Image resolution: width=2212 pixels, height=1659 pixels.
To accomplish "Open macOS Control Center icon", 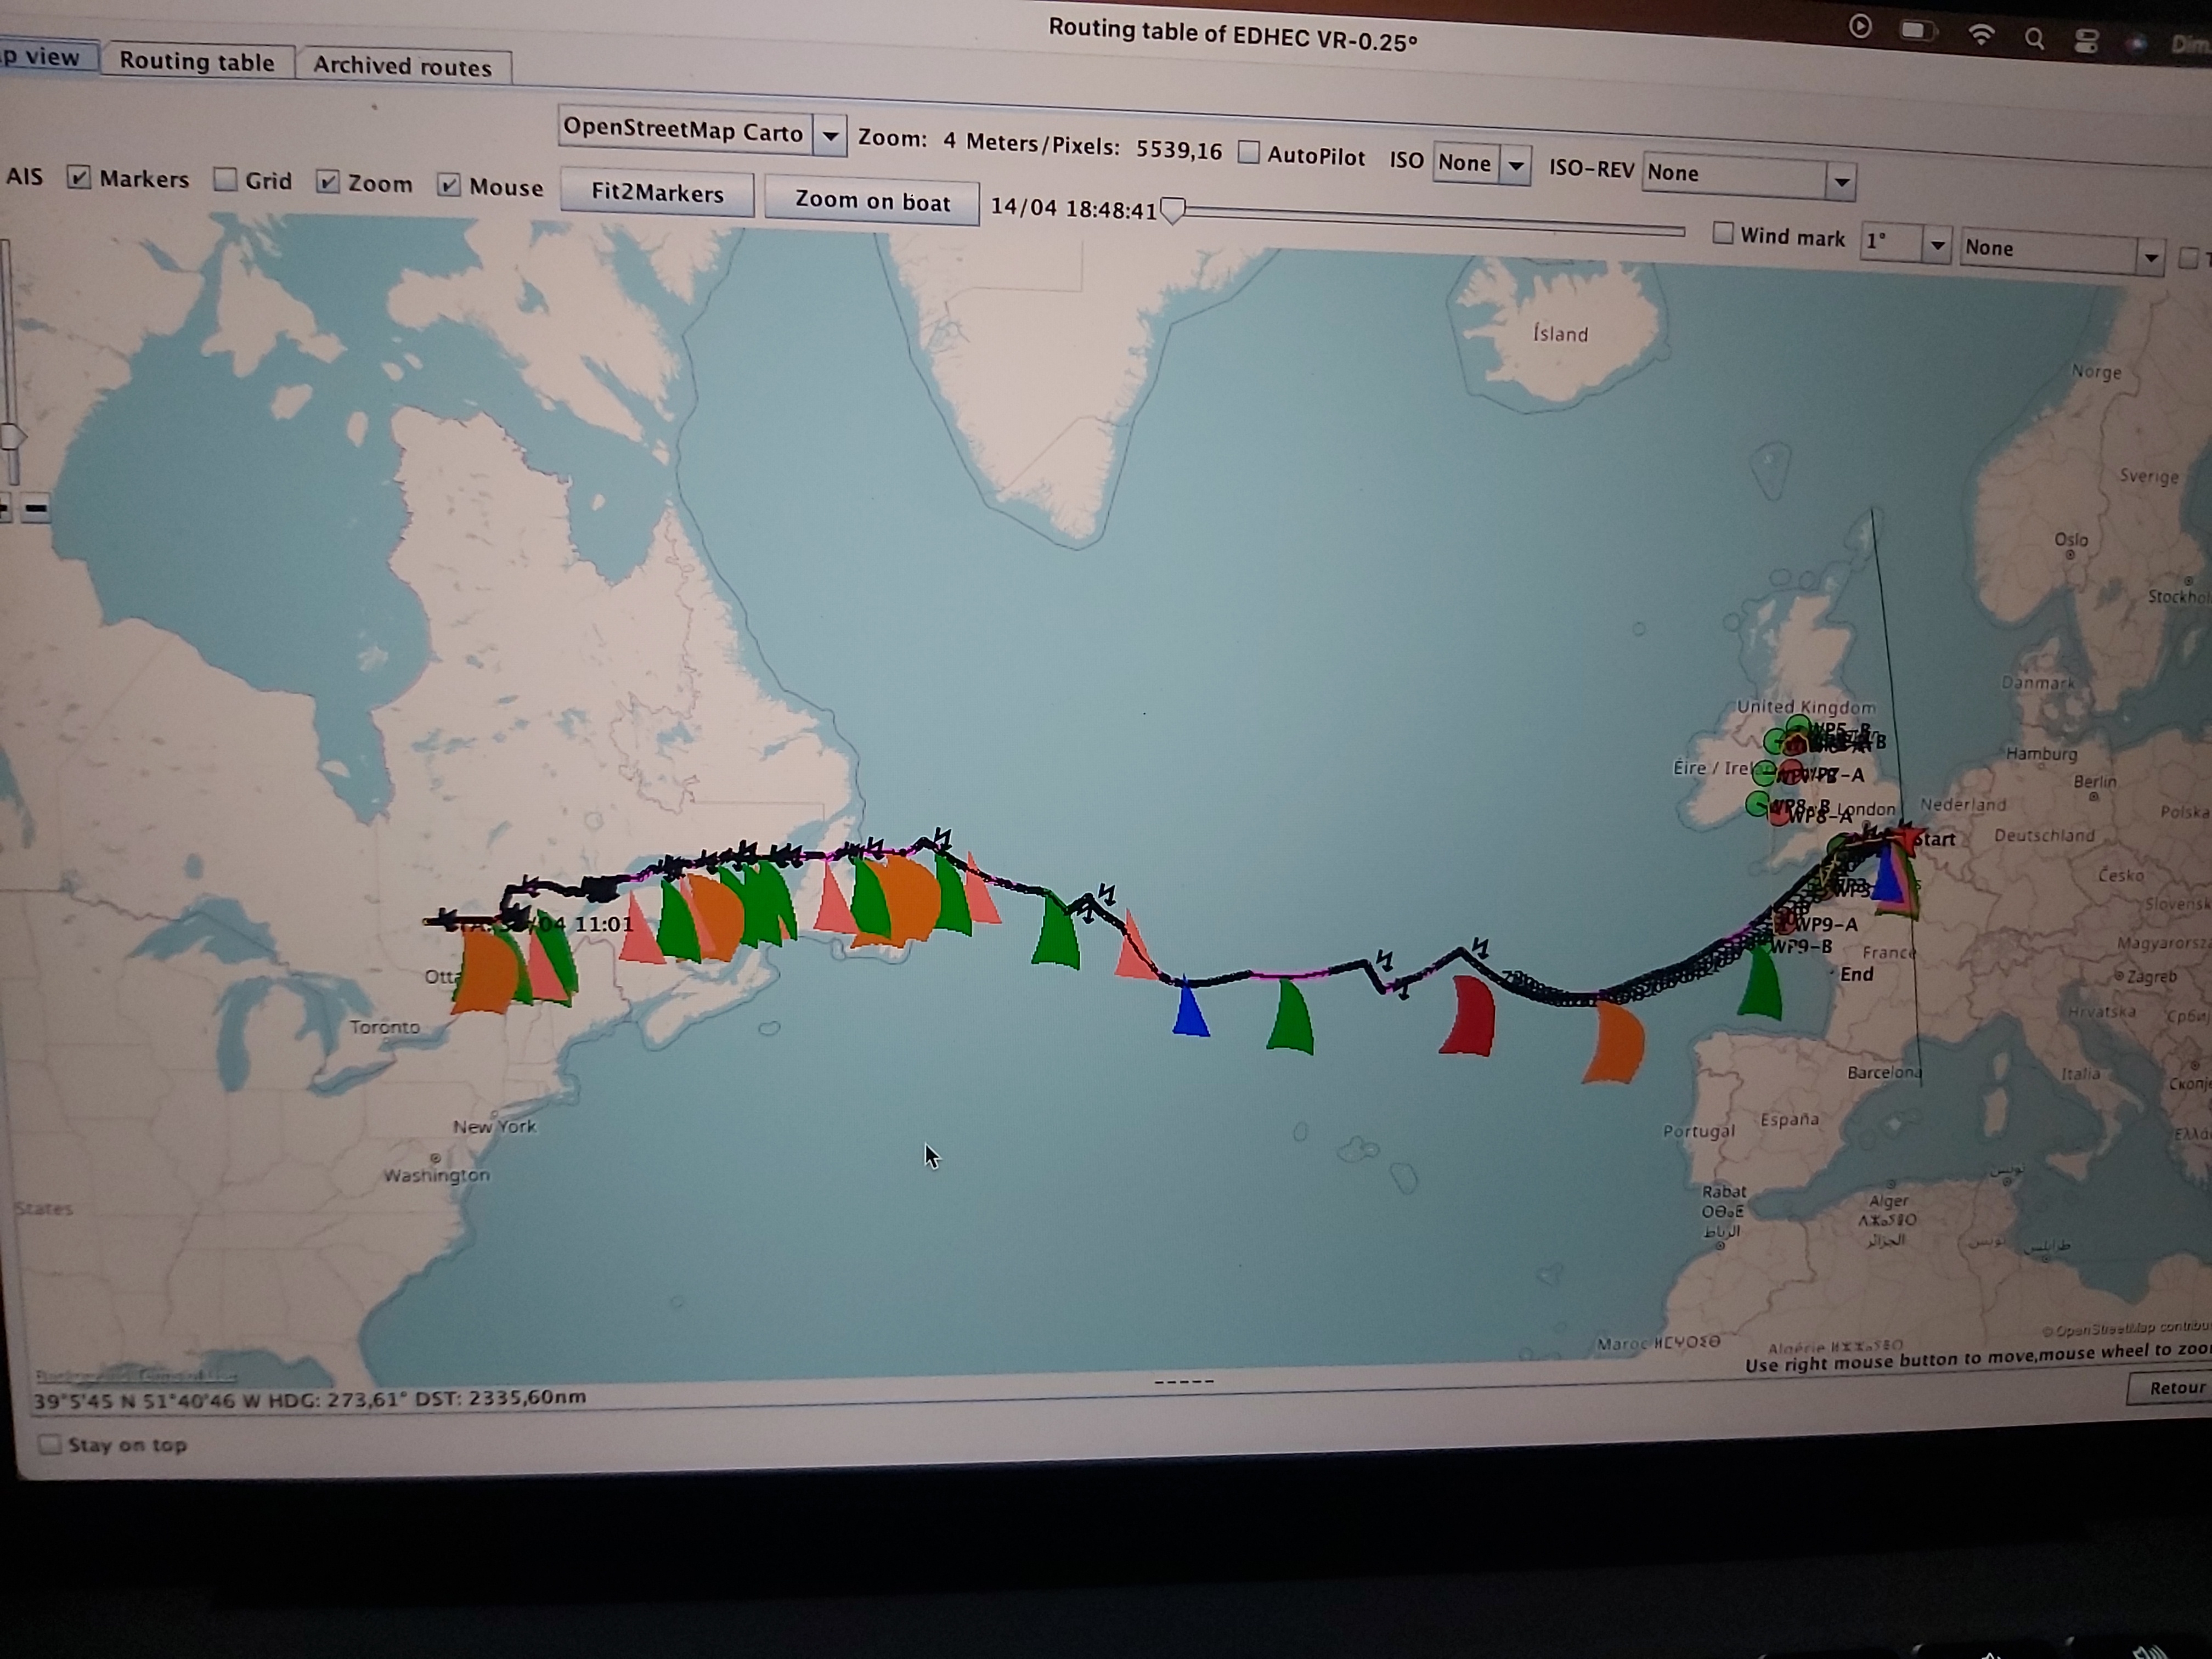I will (2086, 41).
